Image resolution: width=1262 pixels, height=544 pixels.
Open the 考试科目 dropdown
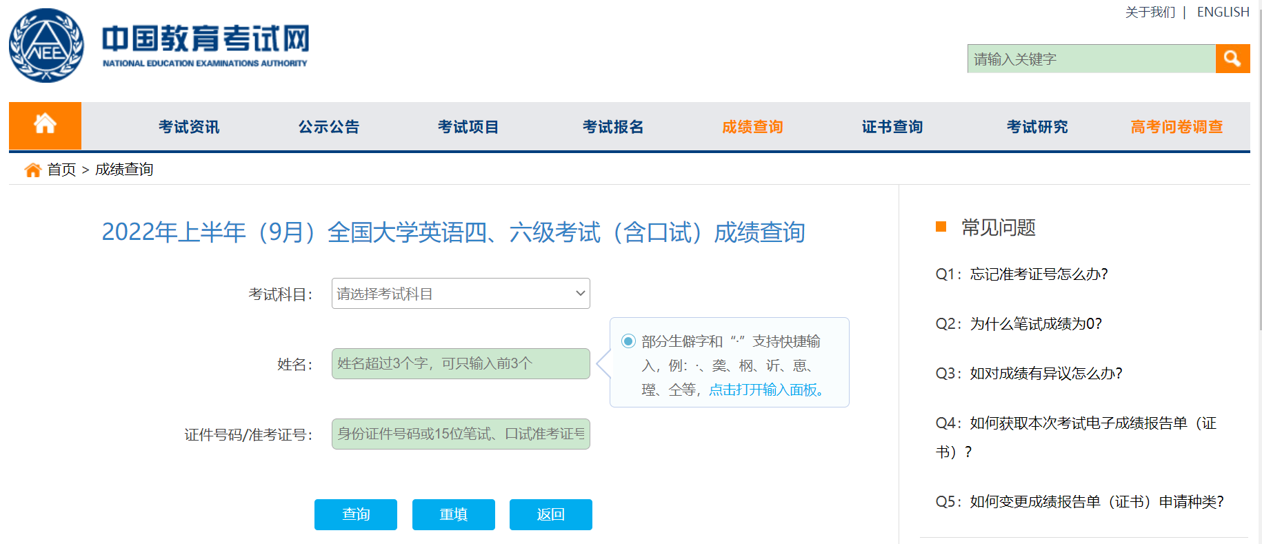[x=460, y=294]
